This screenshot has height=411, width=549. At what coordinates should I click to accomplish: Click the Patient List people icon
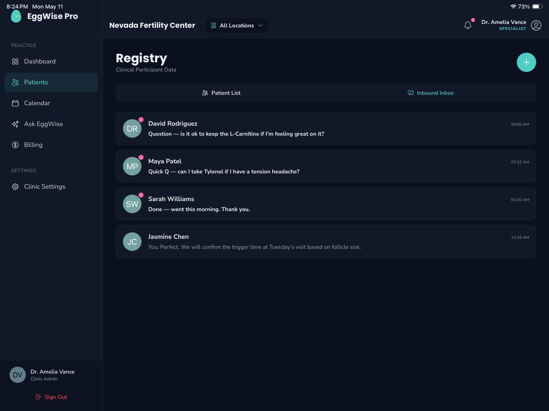point(205,93)
